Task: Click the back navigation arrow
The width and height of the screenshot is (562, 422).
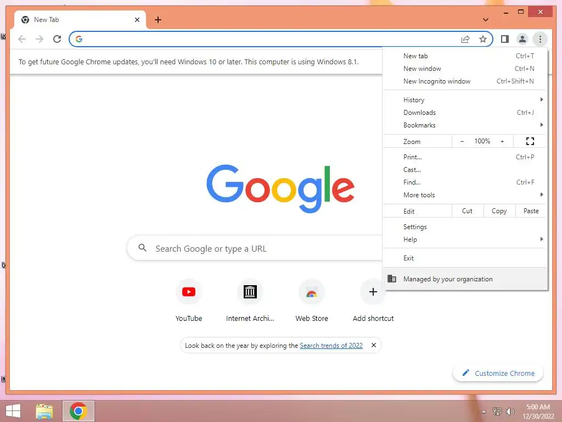Action: tap(22, 39)
